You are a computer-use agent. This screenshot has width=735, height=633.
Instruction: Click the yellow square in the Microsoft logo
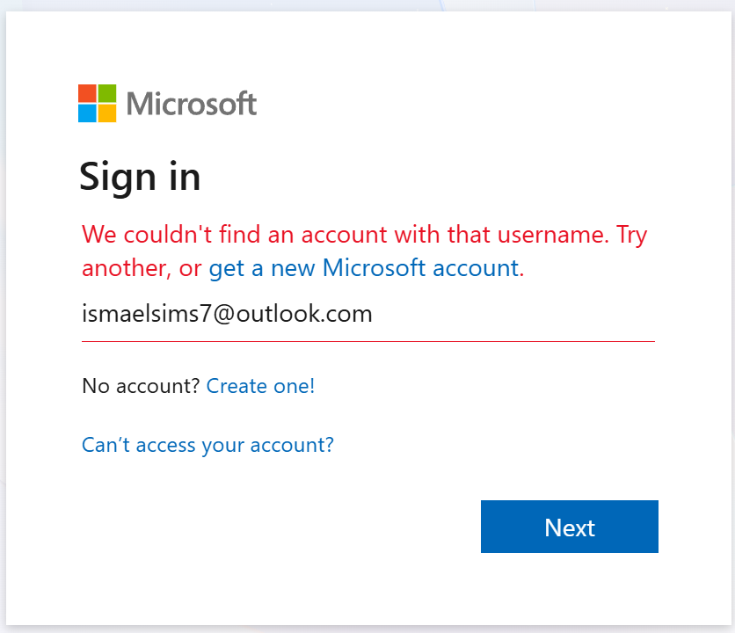(107, 113)
